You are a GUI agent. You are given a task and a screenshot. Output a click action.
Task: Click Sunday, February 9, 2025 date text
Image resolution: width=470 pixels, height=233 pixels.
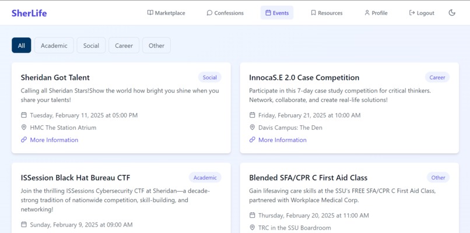click(81, 225)
